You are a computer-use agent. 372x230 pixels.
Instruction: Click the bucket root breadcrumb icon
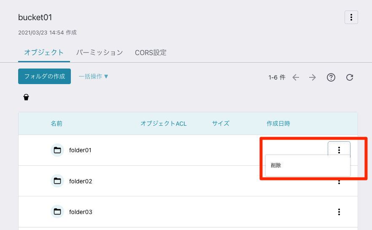click(26, 97)
